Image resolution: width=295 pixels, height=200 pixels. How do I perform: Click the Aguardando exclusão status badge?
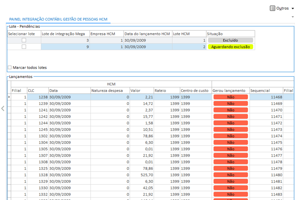pos(230,47)
